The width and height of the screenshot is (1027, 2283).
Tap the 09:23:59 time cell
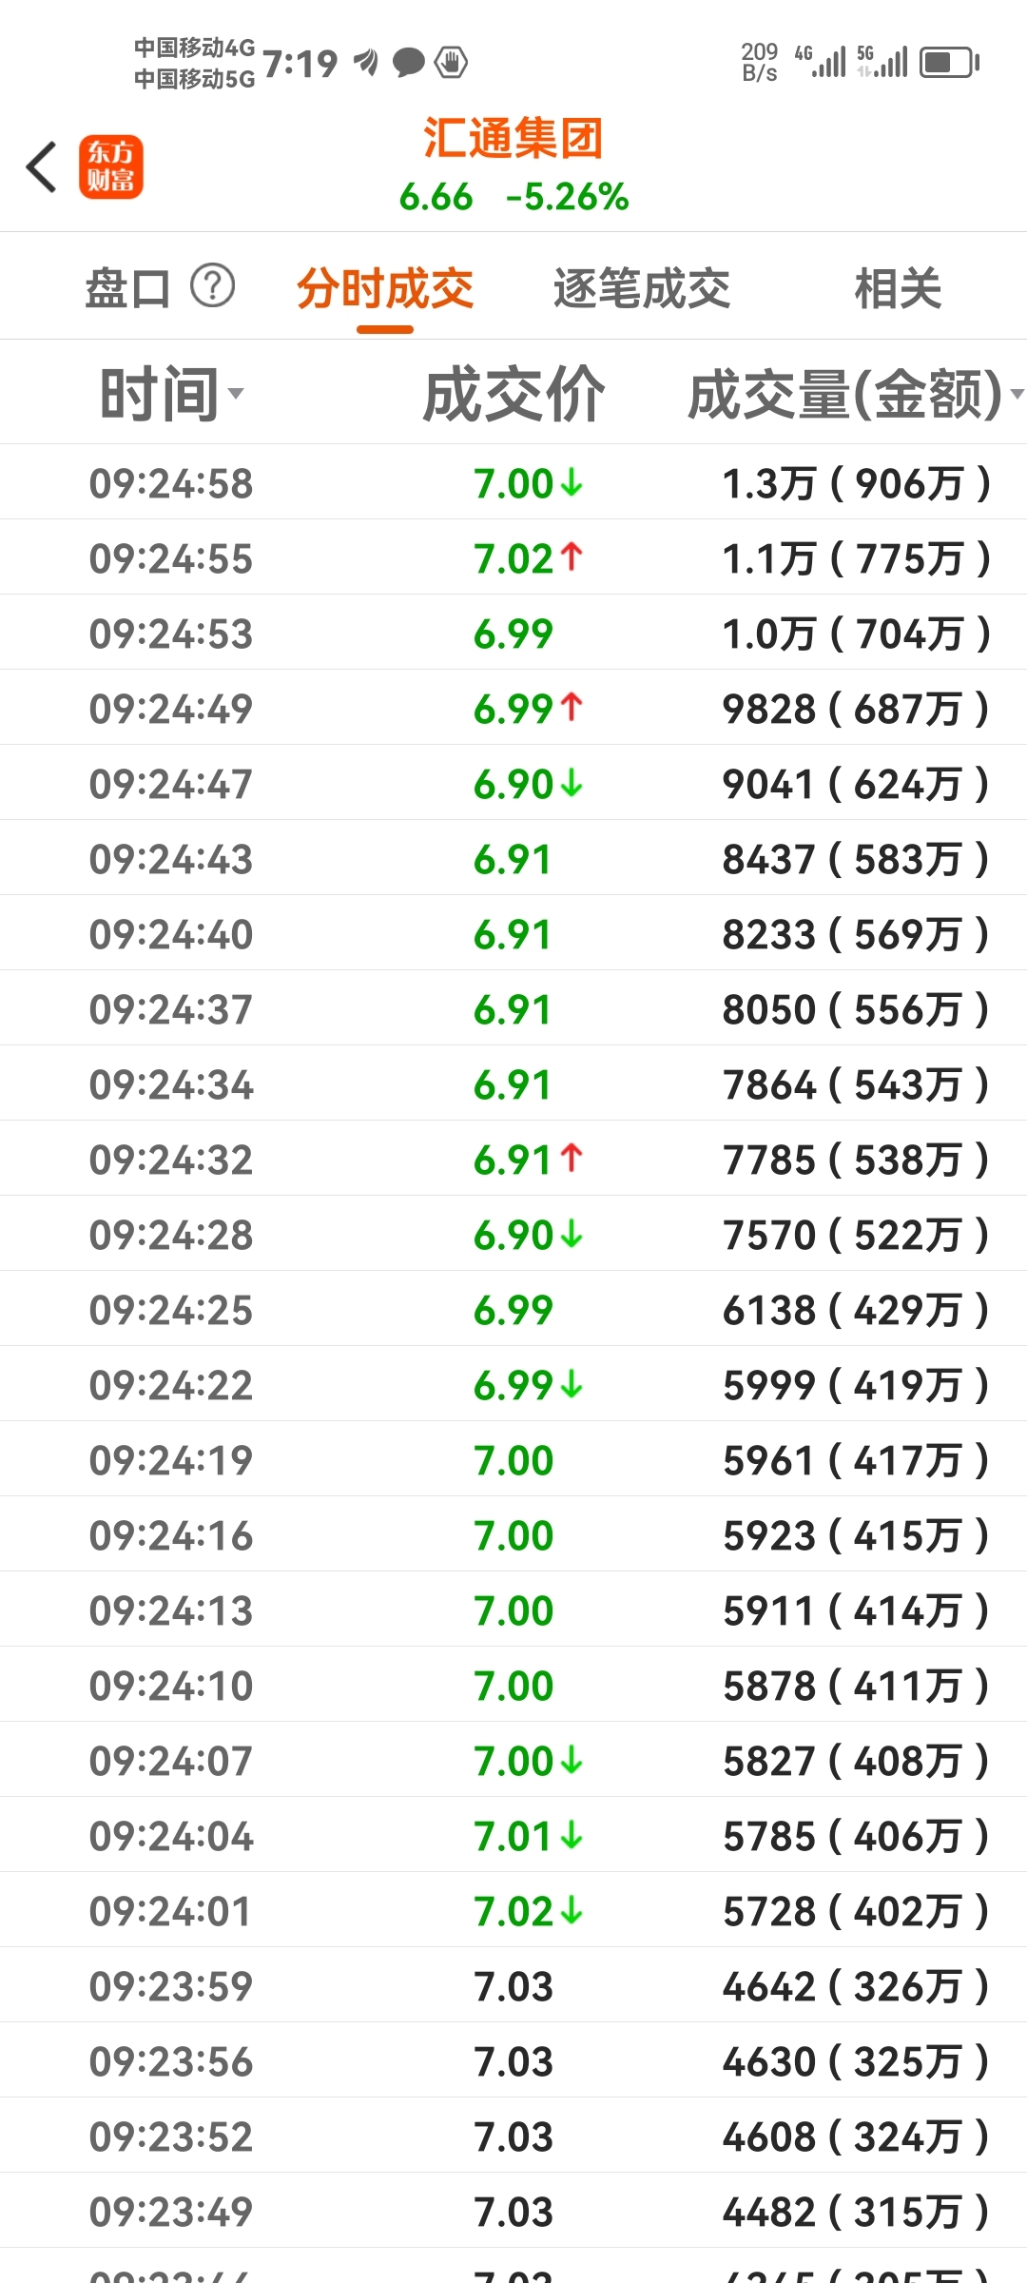pyautogui.click(x=171, y=1986)
